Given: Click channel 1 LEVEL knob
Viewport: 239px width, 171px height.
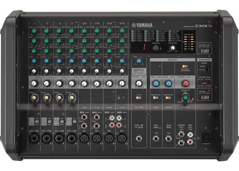Looking at the screenshot, I should 34,83.
